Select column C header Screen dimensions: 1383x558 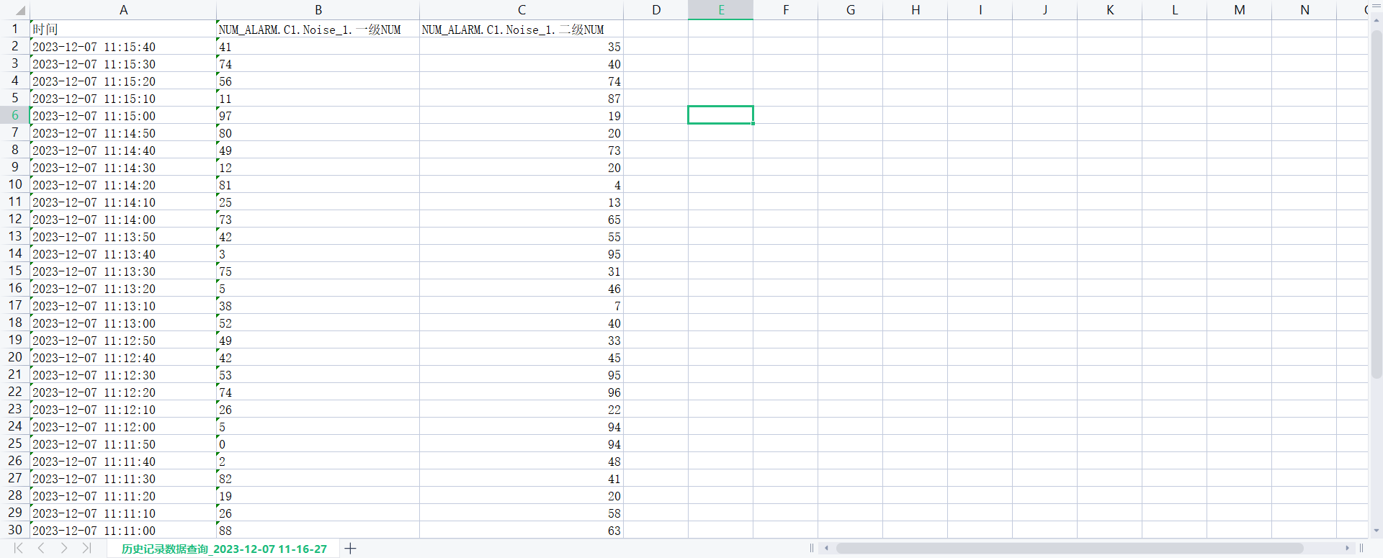point(522,9)
